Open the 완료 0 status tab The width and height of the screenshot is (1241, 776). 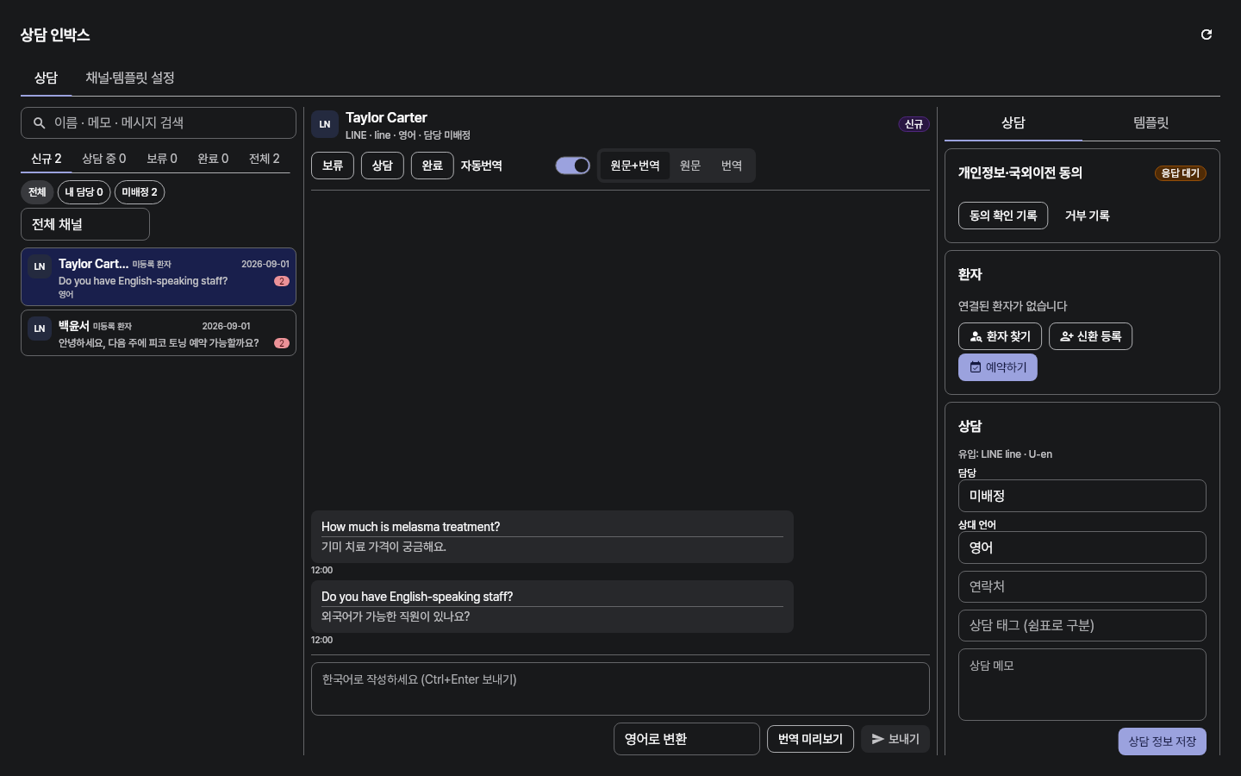click(213, 159)
